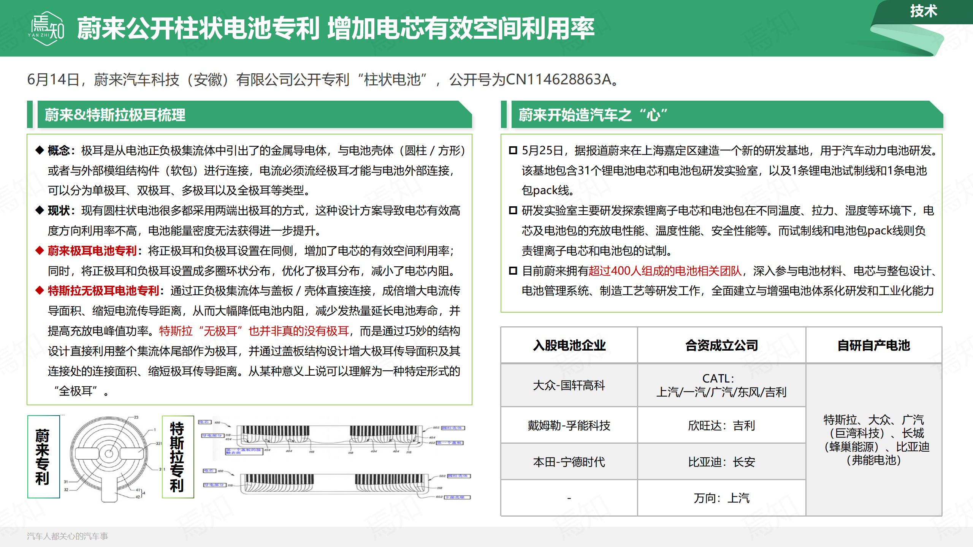Image resolution: width=973 pixels, height=547 pixels.
Task: Click square marker before 目前蔚来拥有
Action: point(513,271)
